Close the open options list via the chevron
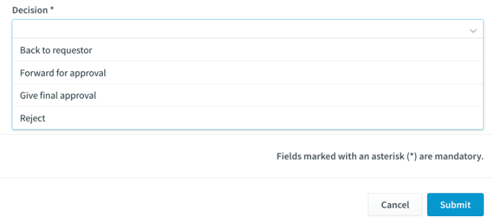The height and width of the screenshot is (223, 494). click(x=473, y=31)
